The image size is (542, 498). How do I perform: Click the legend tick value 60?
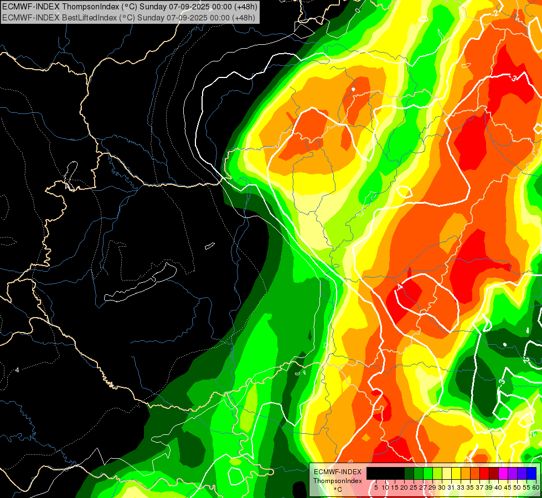click(535, 487)
